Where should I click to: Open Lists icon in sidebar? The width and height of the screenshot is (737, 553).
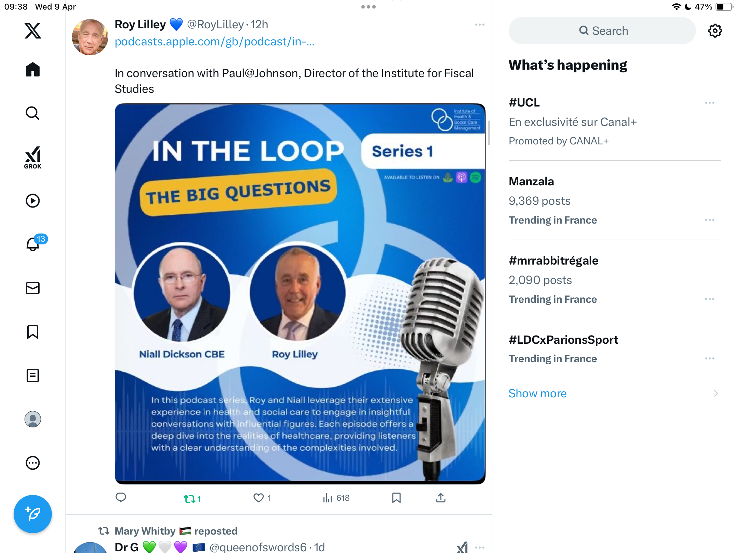(33, 375)
